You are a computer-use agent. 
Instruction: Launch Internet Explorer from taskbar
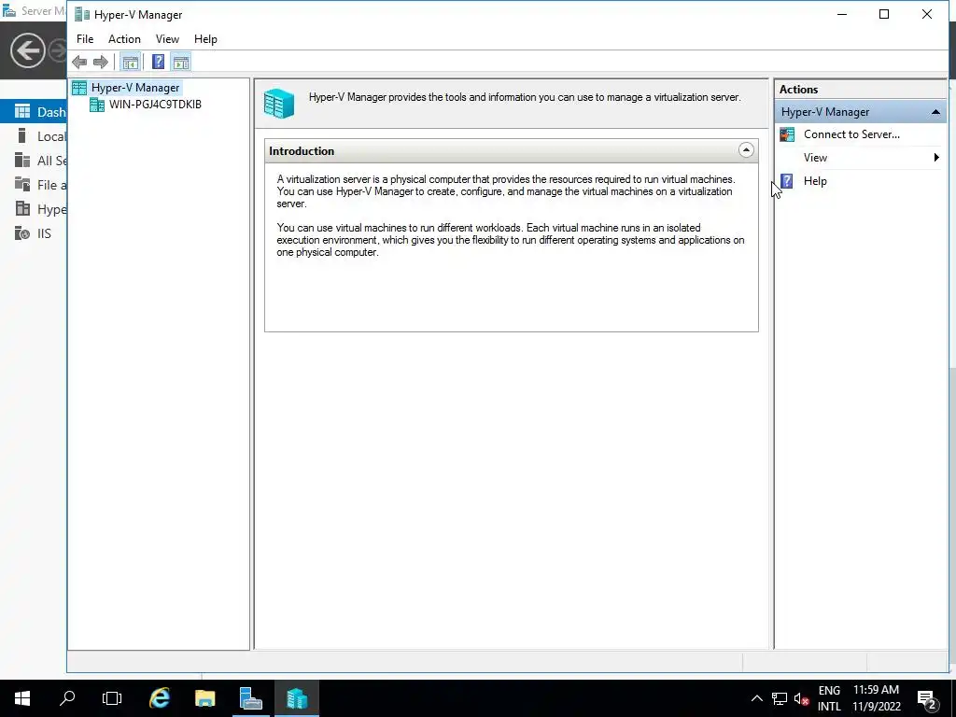(159, 698)
